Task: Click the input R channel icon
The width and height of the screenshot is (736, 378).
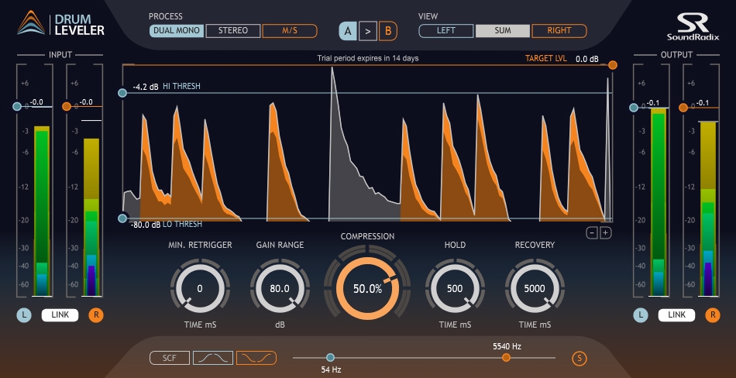Action: (96, 315)
